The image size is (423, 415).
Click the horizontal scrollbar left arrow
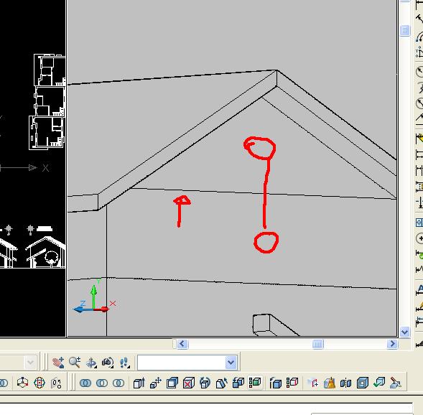click(x=182, y=344)
